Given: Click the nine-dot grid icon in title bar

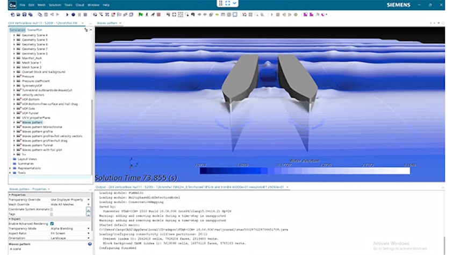Looking at the screenshot, I should click(x=221, y=3).
